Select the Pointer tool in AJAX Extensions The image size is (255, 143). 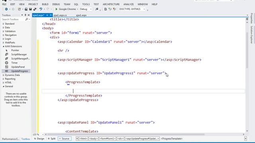(15, 50)
